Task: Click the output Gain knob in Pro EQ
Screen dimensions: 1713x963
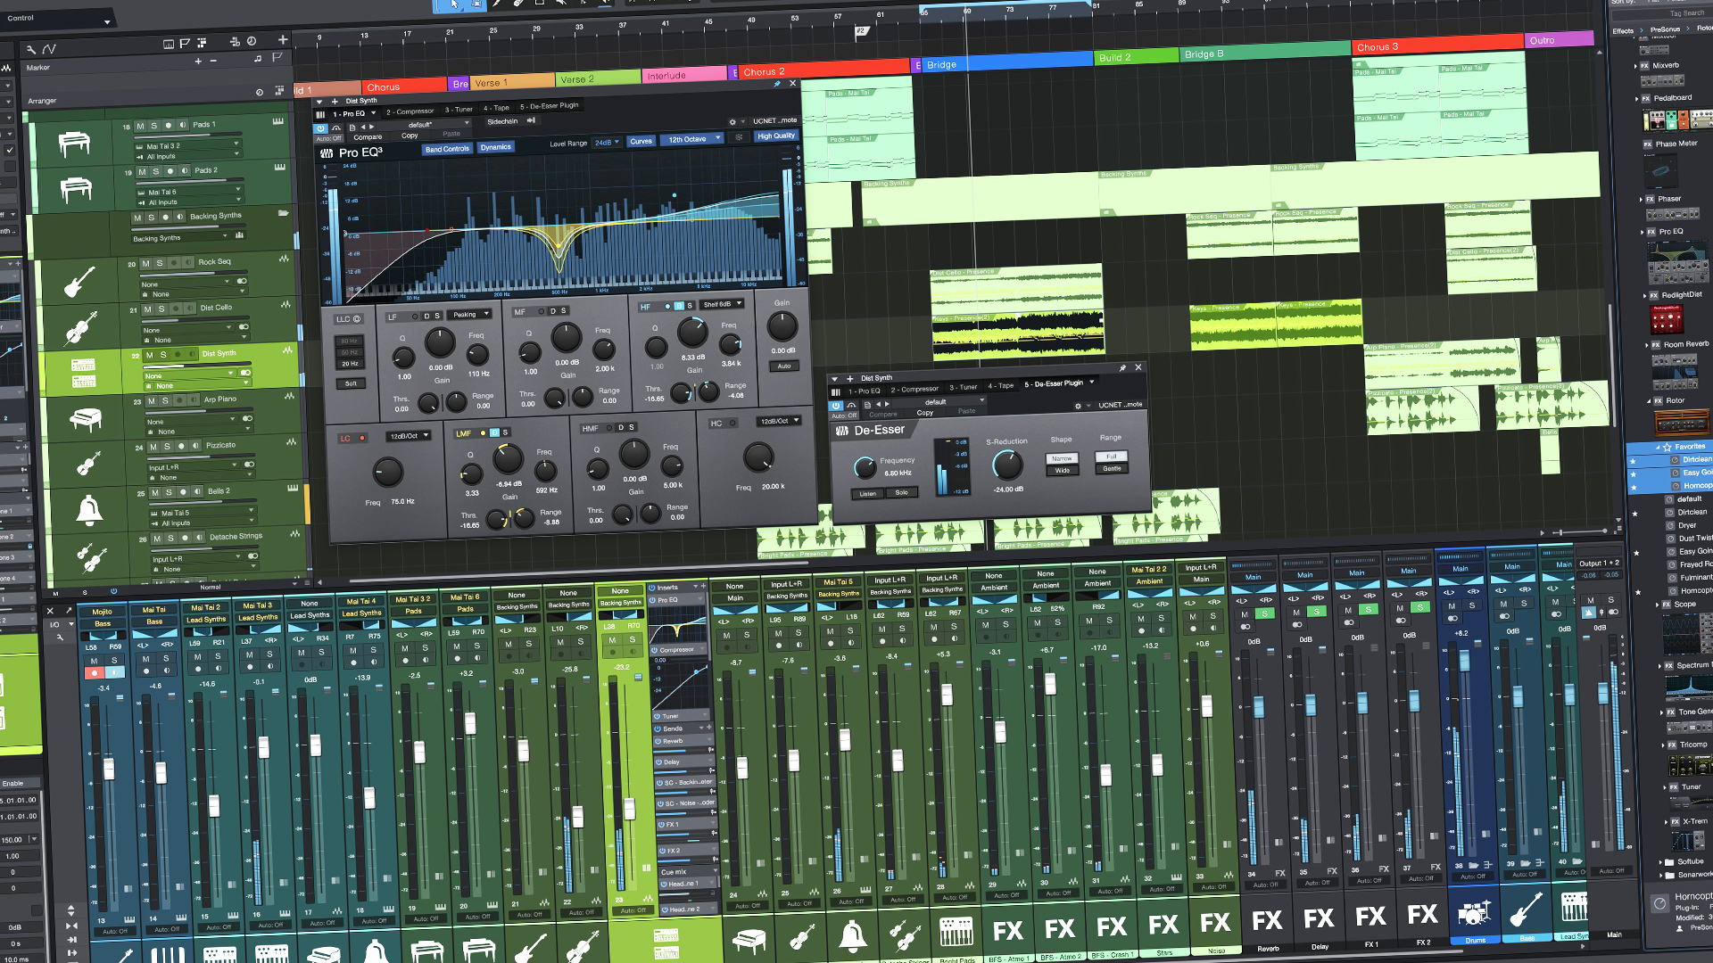Action: coord(782,326)
